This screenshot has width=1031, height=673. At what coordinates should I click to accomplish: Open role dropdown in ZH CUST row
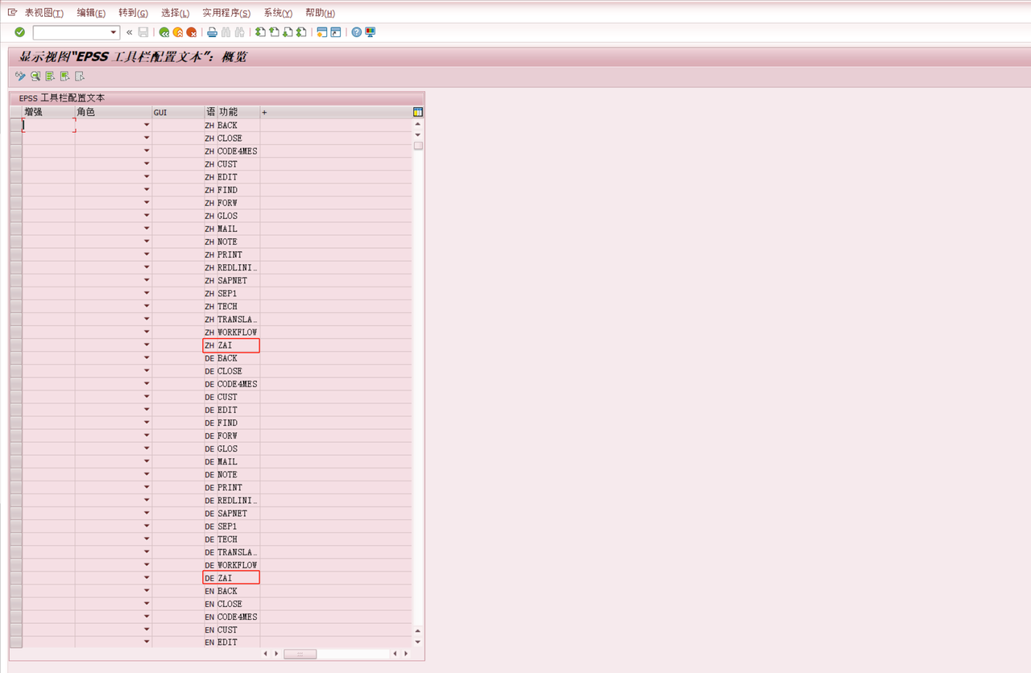click(x=147, y=164)
